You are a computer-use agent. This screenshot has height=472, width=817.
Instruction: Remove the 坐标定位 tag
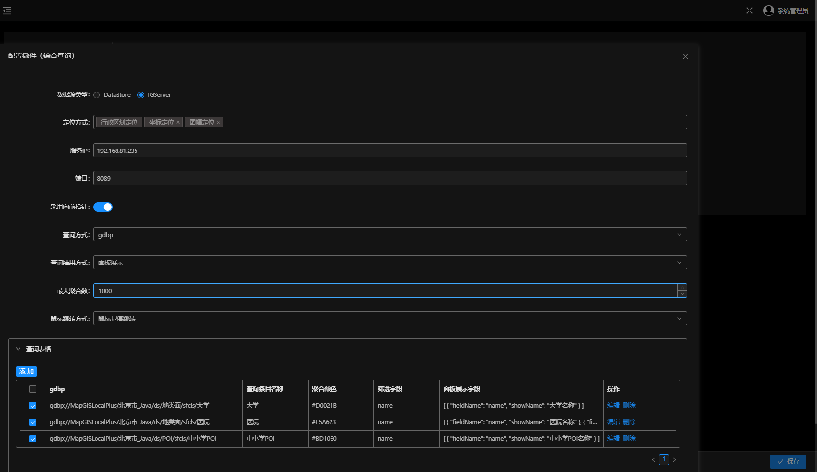coord(178,123)
